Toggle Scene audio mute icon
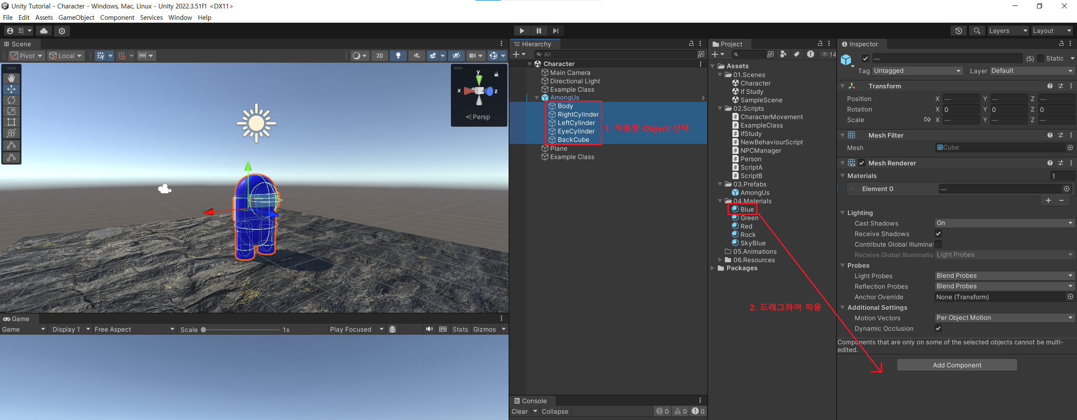Image resolution: width=1077 pixels, height=420 pixels. (x=417, y=56)
